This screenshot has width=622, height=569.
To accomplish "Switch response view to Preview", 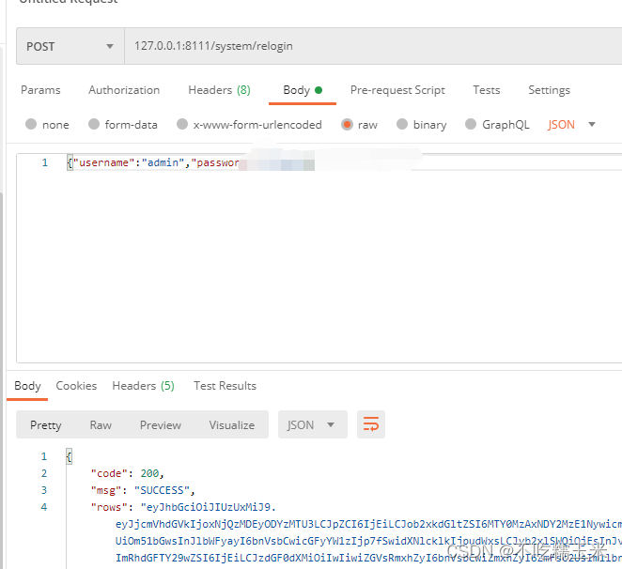I will (161, 424).
